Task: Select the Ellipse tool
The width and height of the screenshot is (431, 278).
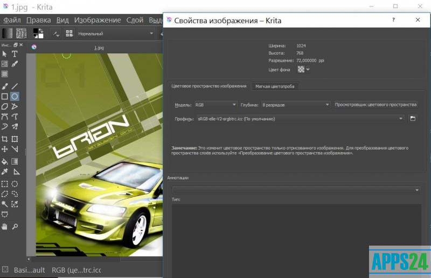Action: (x=15, y=97)
